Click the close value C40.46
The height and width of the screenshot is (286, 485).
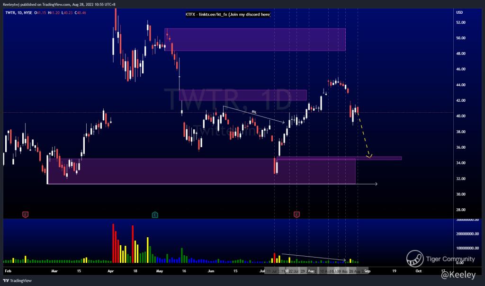click(x=81, y=13)
